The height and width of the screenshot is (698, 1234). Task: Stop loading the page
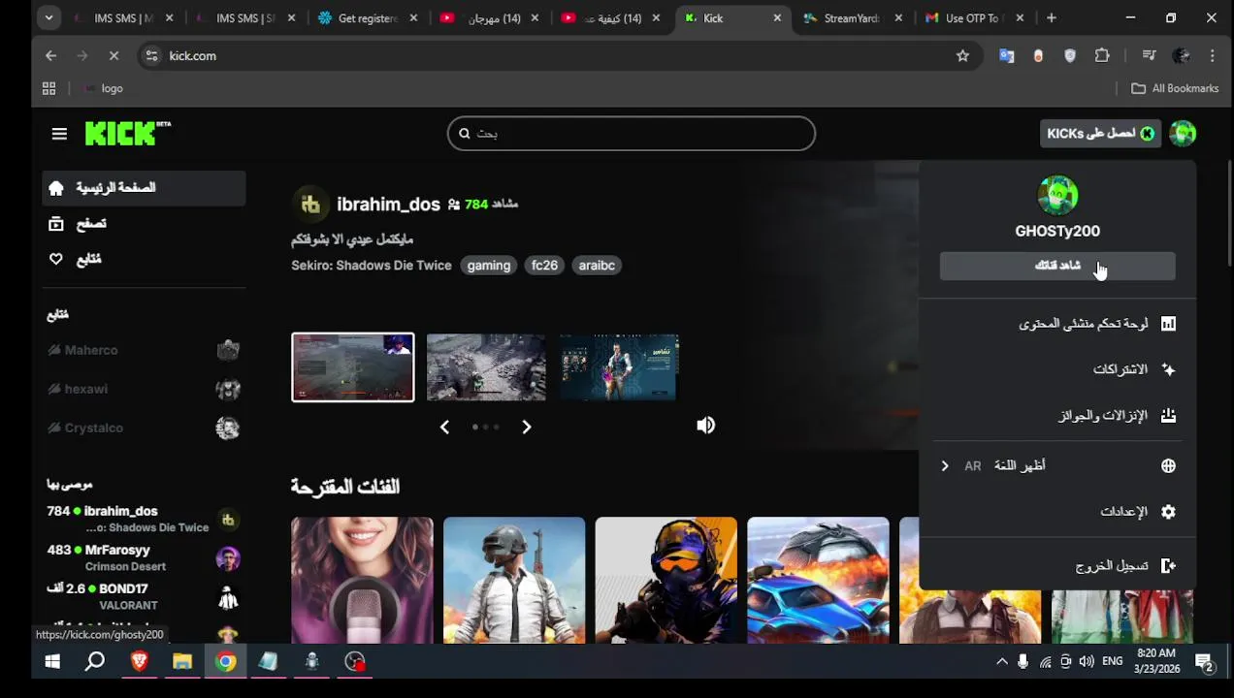pos(114,56)
